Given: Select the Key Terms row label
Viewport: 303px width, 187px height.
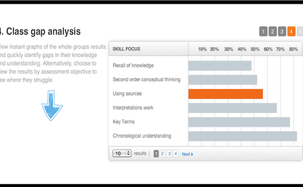Looking at the screenshot, I should point(124,122).
